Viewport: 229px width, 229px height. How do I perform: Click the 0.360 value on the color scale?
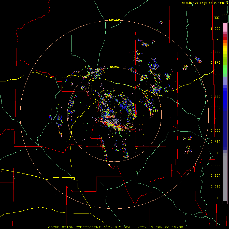pyautogui.click(x=216, y=164)
